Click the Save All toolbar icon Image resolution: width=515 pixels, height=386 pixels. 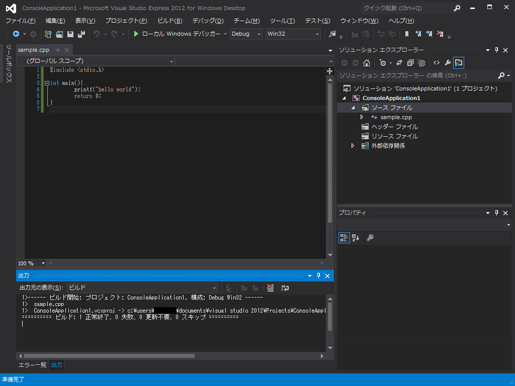[x=81, y=34]
